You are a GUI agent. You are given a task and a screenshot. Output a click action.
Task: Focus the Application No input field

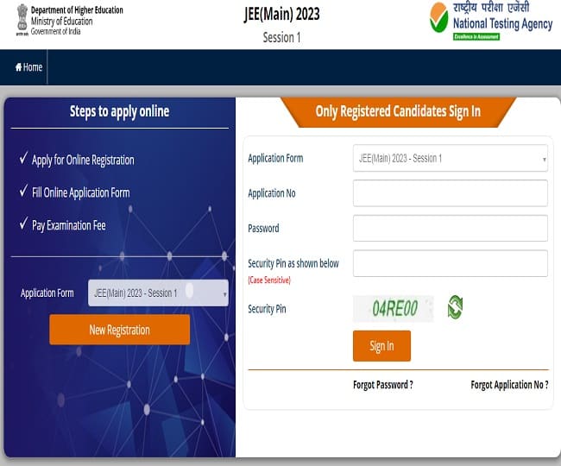[450, 193]
